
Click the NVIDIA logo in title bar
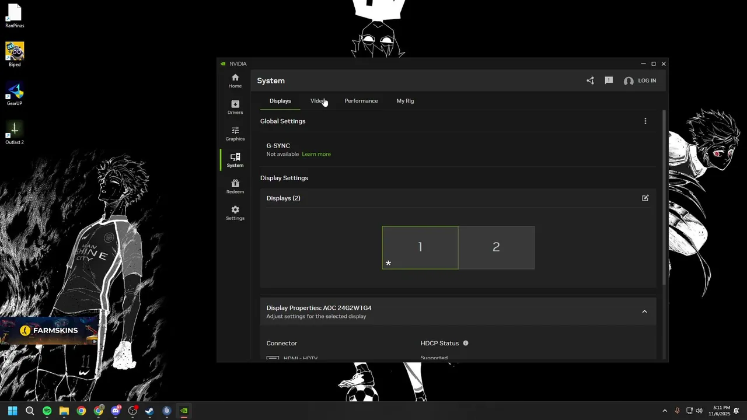pyautogui.click(x=223, y=64)
